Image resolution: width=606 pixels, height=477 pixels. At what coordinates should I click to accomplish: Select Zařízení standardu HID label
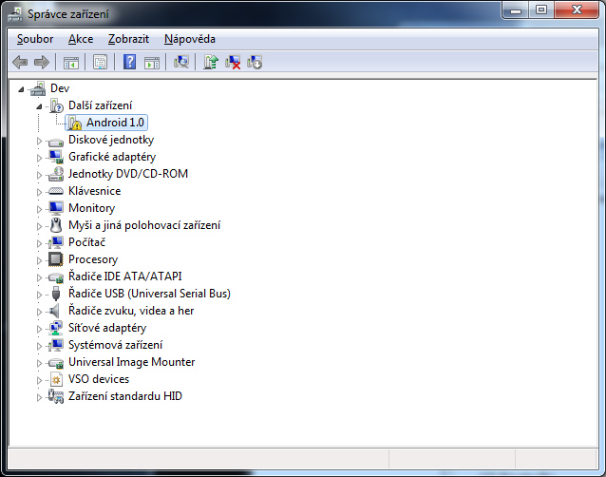pos(125,396)
